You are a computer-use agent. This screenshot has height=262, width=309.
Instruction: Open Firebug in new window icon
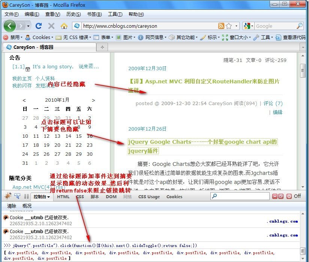coord(281,196)
